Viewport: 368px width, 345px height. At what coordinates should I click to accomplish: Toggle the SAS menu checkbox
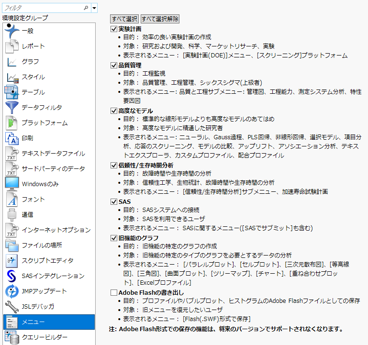(114, 201)
